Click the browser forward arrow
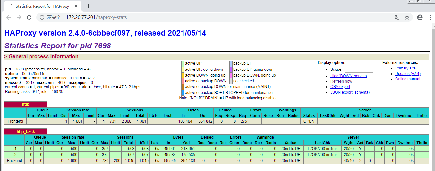Image resolution: width=435 pixels, height=171 pixels. pyautogui.click(x=19, y=17)
